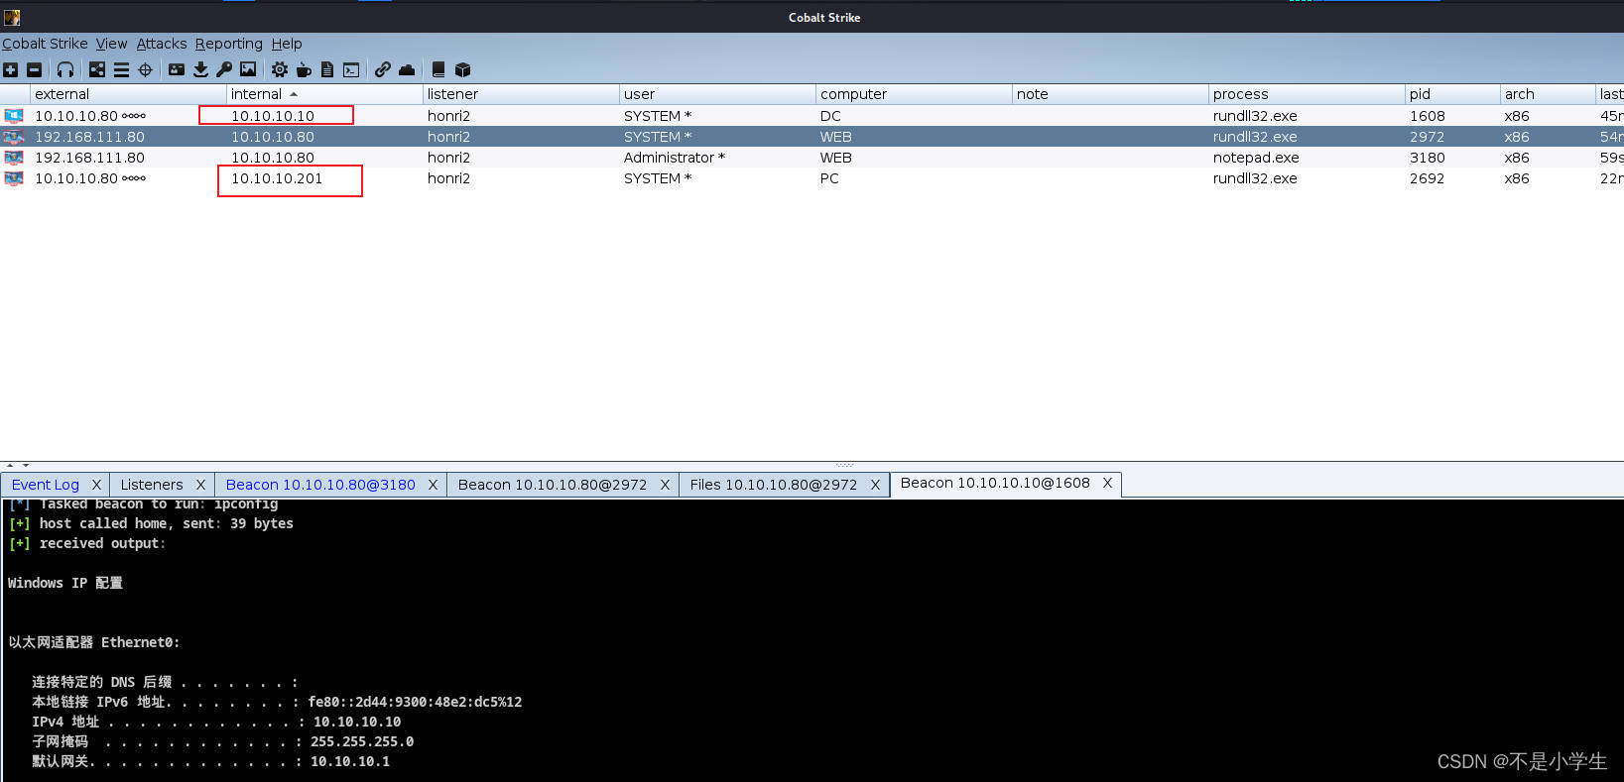Screen dimensions: 1624x782
Task: Sort sessions by the computer column header
Action: tap(914, 94)
